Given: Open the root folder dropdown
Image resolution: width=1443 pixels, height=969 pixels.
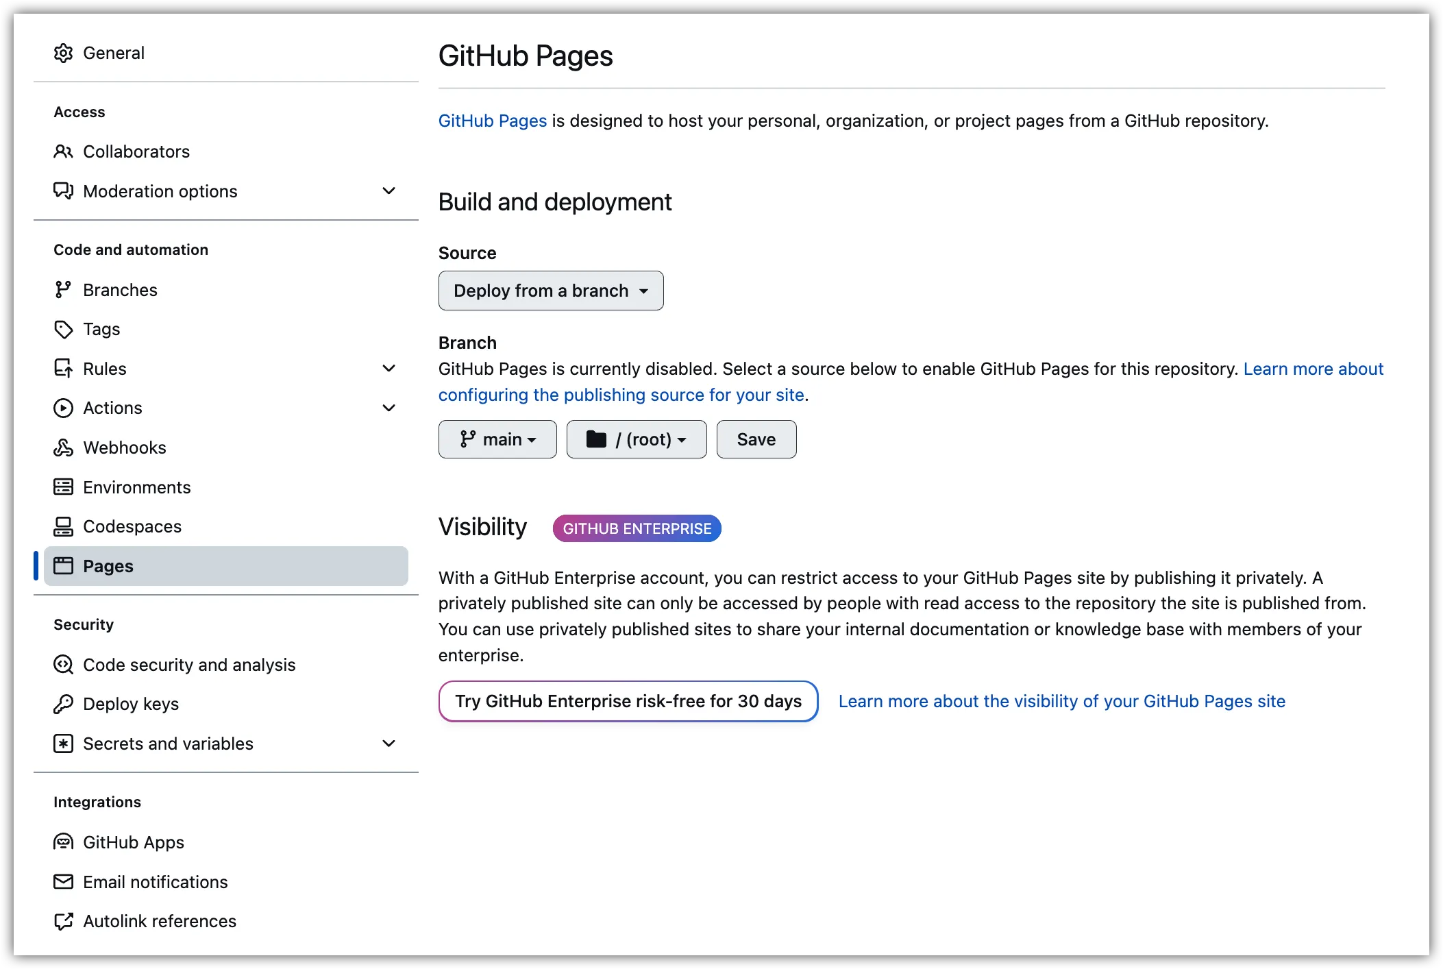Looking at the screenshot, I should 636,439.
